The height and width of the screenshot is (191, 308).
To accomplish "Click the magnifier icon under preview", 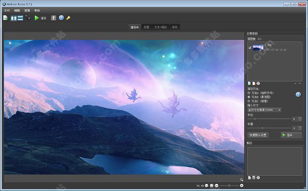I will click(241, 180).
